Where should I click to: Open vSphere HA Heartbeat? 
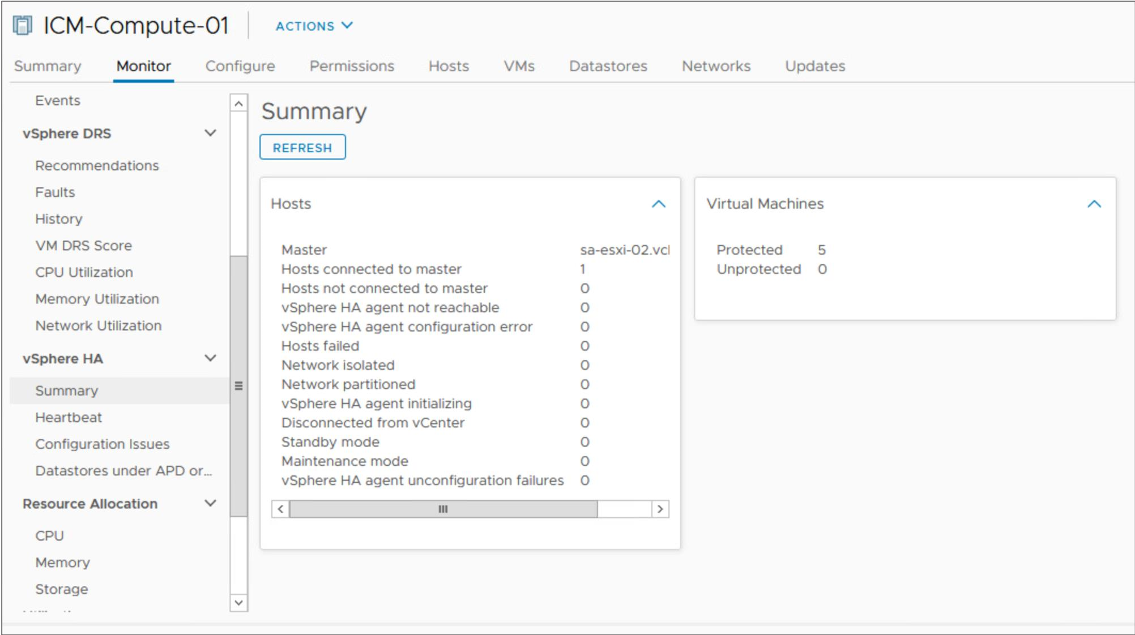[69, 418]
